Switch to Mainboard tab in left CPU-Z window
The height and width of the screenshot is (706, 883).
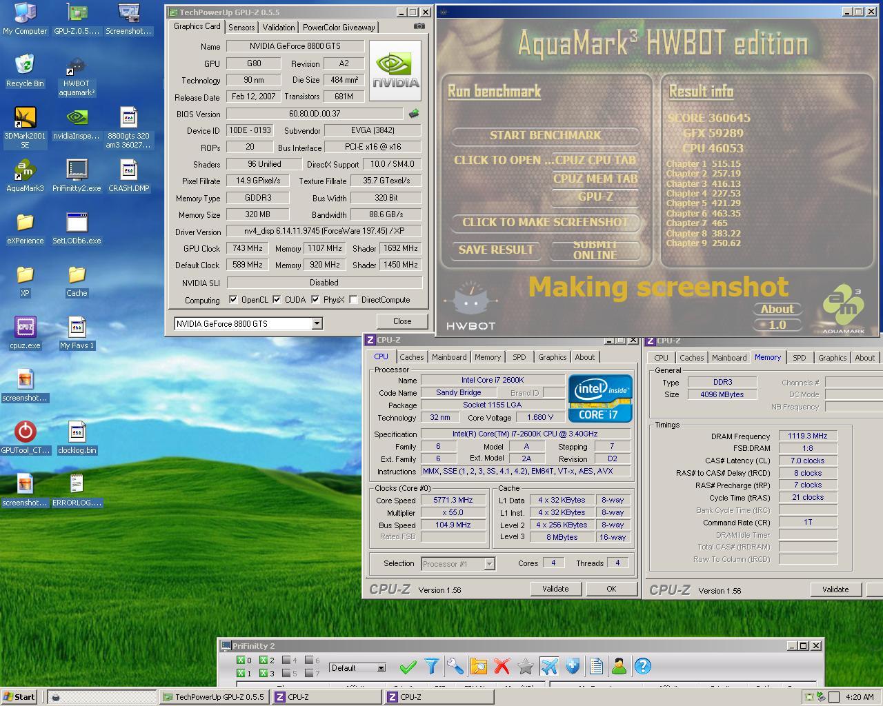(449, 357)
